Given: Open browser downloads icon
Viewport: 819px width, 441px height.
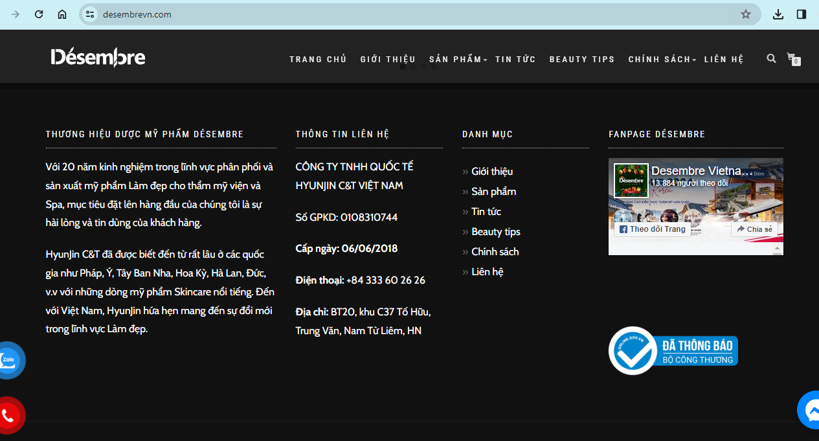Looking at the screenshot, I should pyautogui.click(x=778, y=14).
